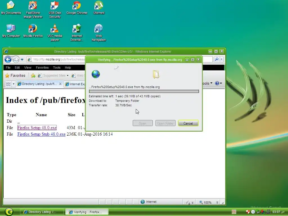
Task: Open Suggested Sites link
Action: [53, 75]
